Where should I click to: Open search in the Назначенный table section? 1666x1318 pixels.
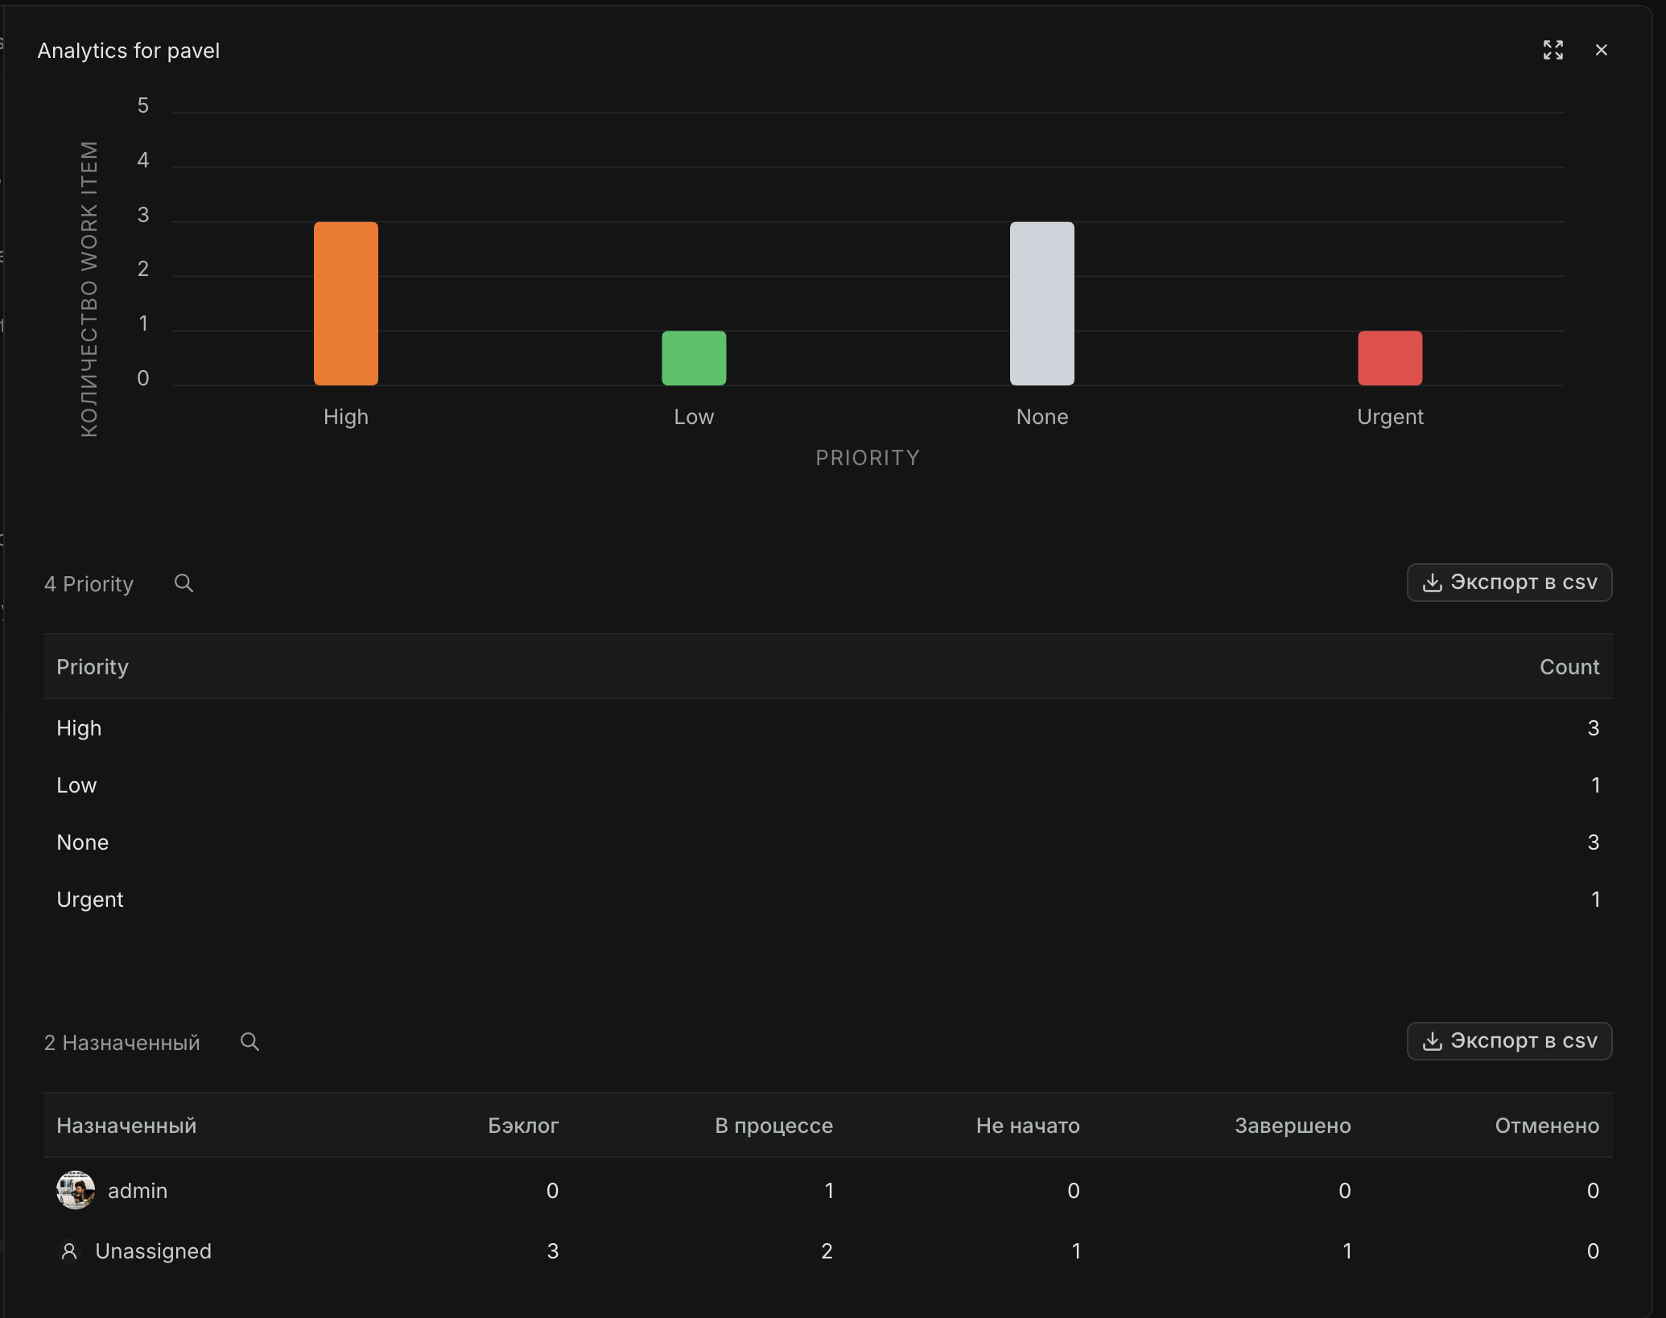click(x=249, y=1040)
